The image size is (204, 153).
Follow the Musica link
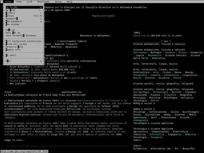coord(137,78)
